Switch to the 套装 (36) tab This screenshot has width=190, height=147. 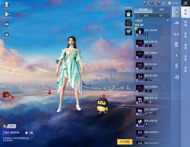[143, 10]
